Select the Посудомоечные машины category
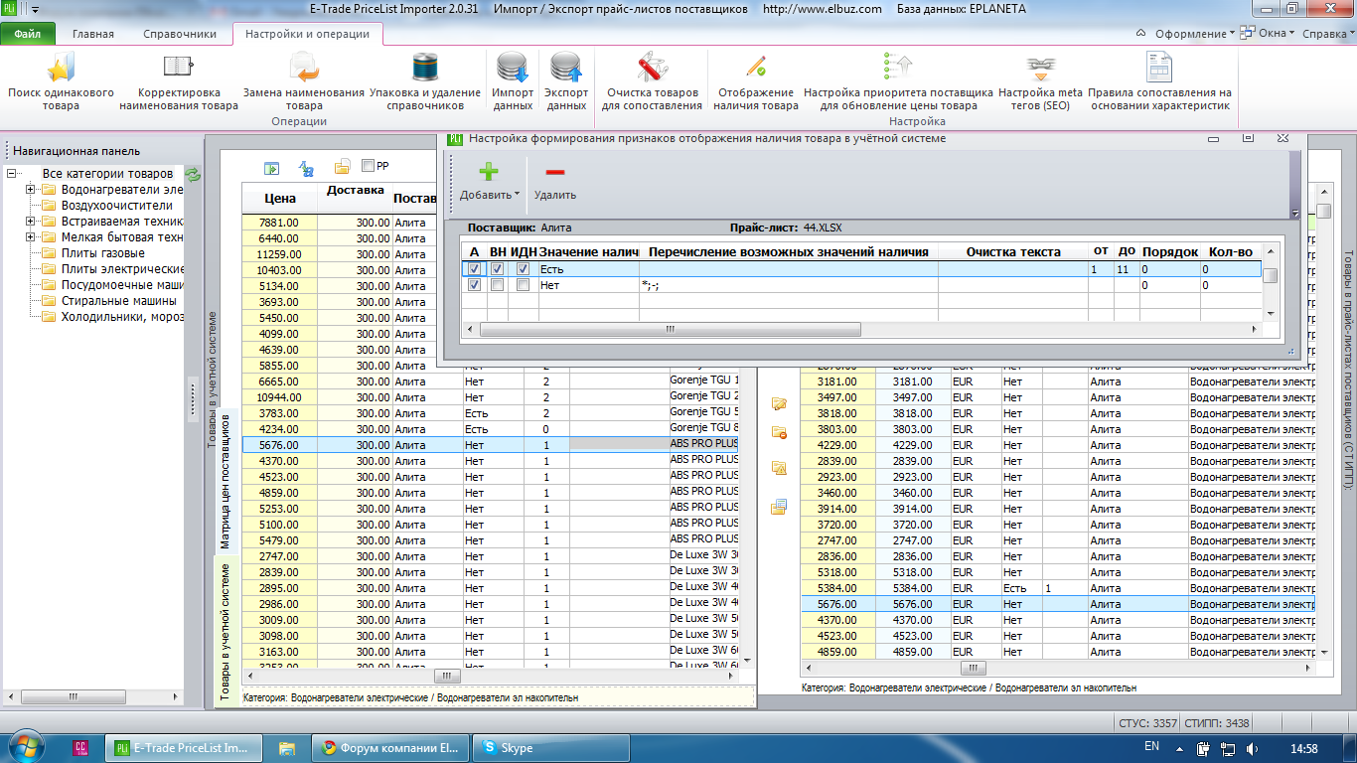This screenshot has width=1357, height=763. click(122, 285)
